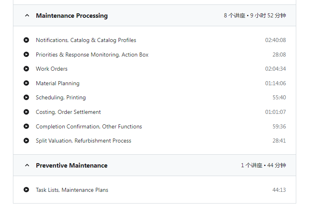Collapse the Preventive Maintenance section chevron
310x210 pixels.
pos(27,165)
